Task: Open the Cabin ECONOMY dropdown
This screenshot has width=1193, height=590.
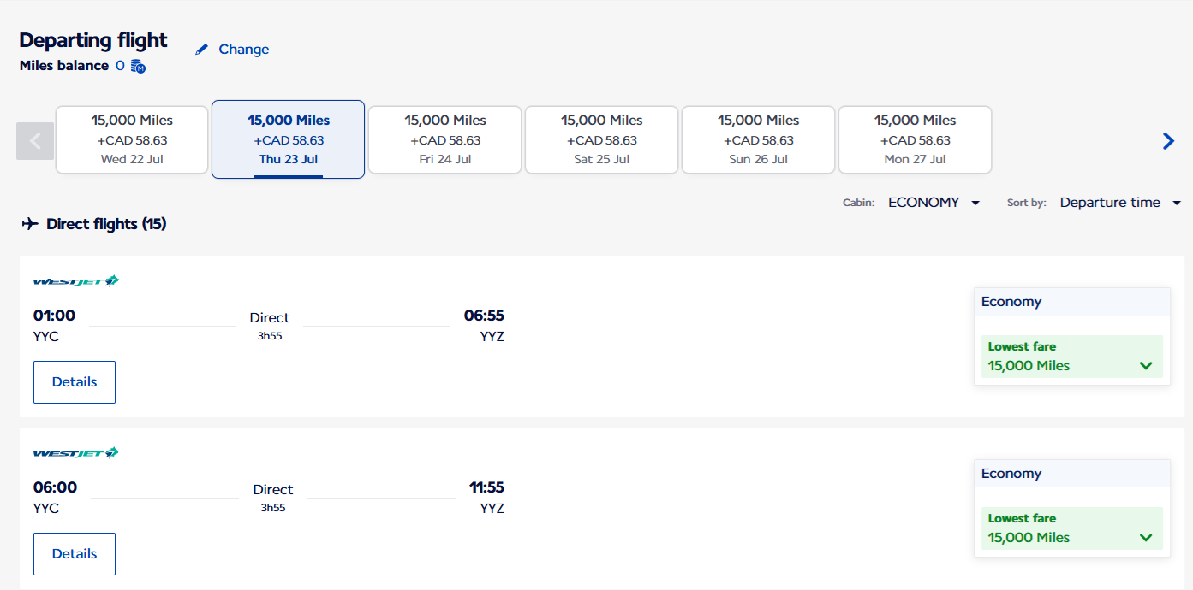Action: pos(934,203)
